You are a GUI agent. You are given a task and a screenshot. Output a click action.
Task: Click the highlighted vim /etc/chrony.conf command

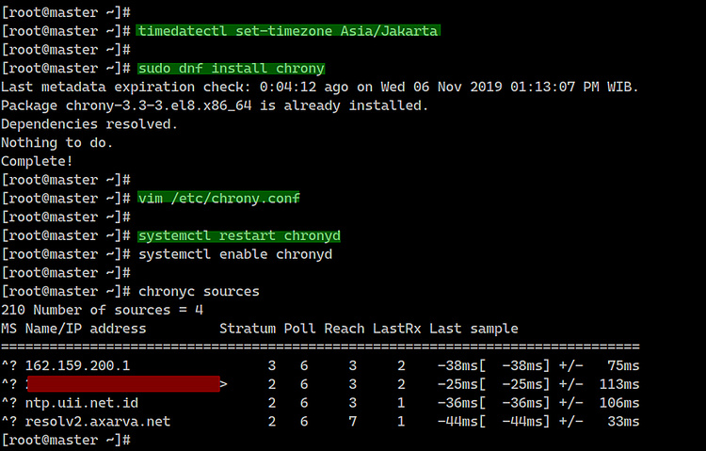point(218,199)
